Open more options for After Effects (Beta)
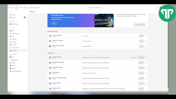Screen dimensions: 176x99 [146, 68]
